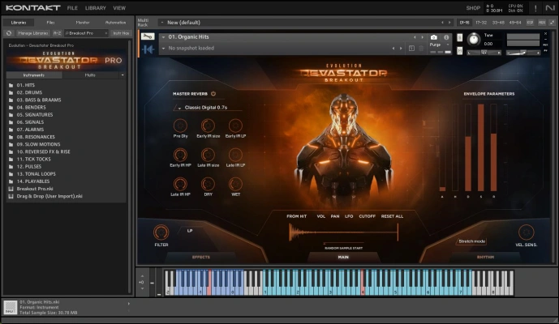The image size is (559, 324).
Task: Click the Early IR HP knob
Action: tap(180, 155)
